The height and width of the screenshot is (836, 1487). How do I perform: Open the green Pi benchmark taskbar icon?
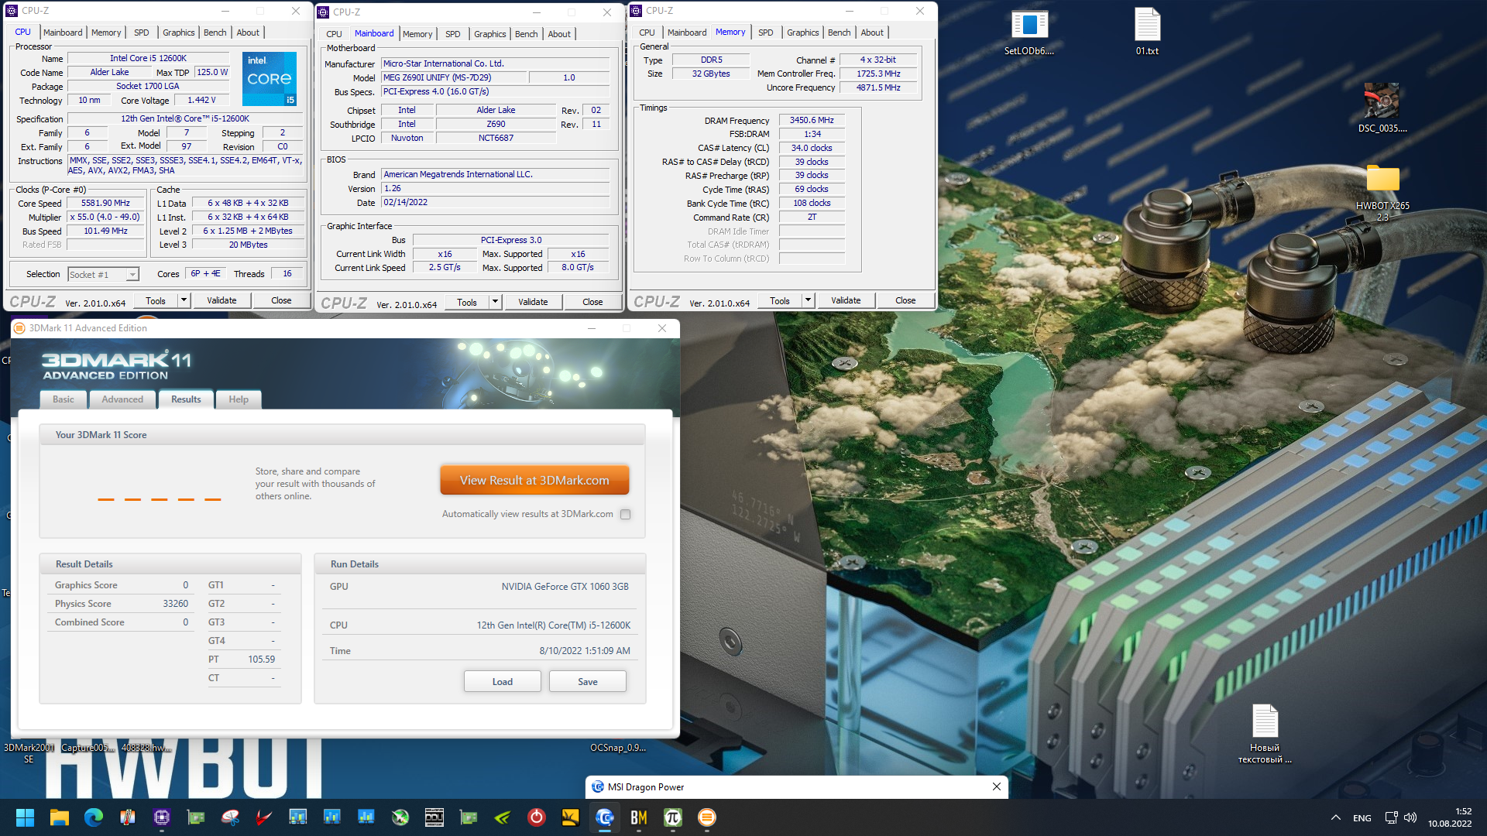(x=672, y=817)
